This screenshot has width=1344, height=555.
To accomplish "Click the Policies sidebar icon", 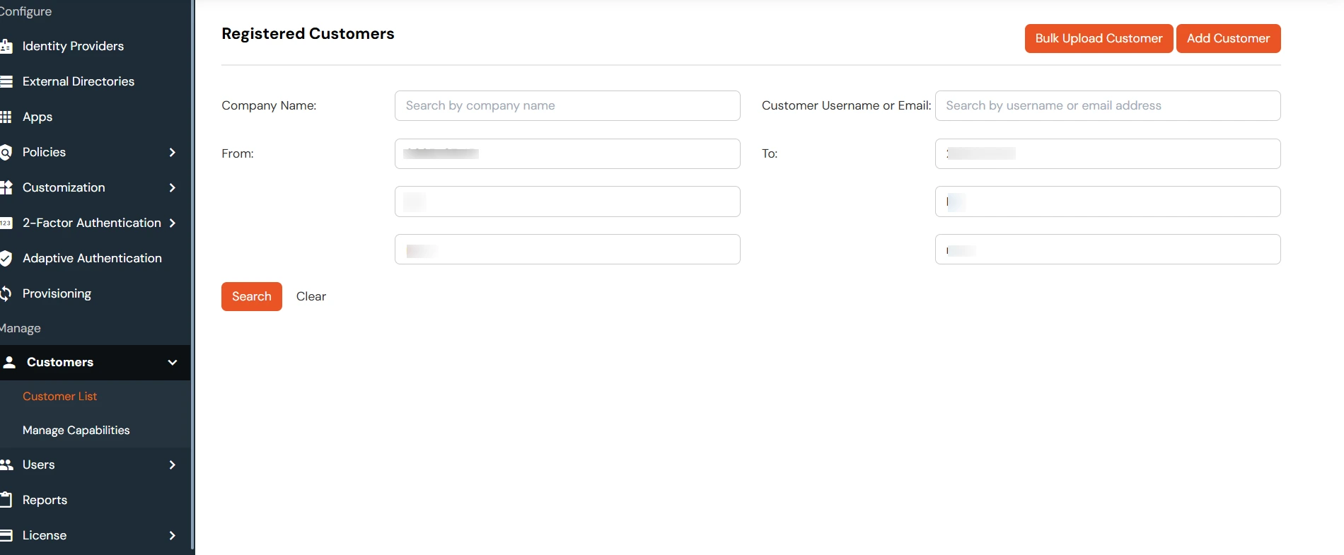I will coord(6,152).
